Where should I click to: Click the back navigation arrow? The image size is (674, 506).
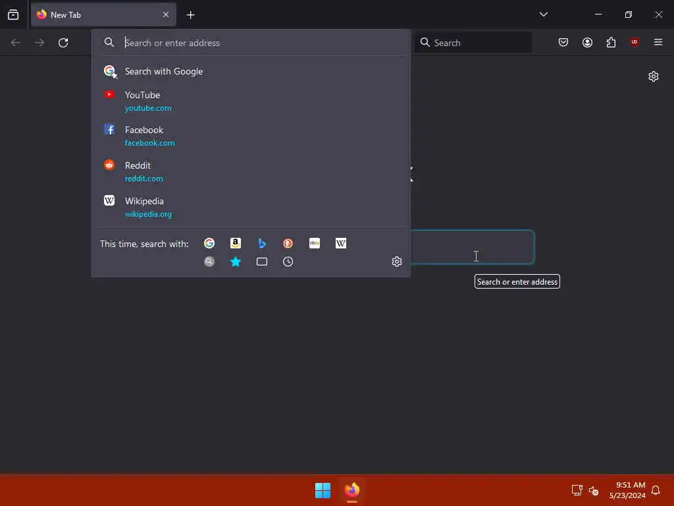click(x=16, y=43)
